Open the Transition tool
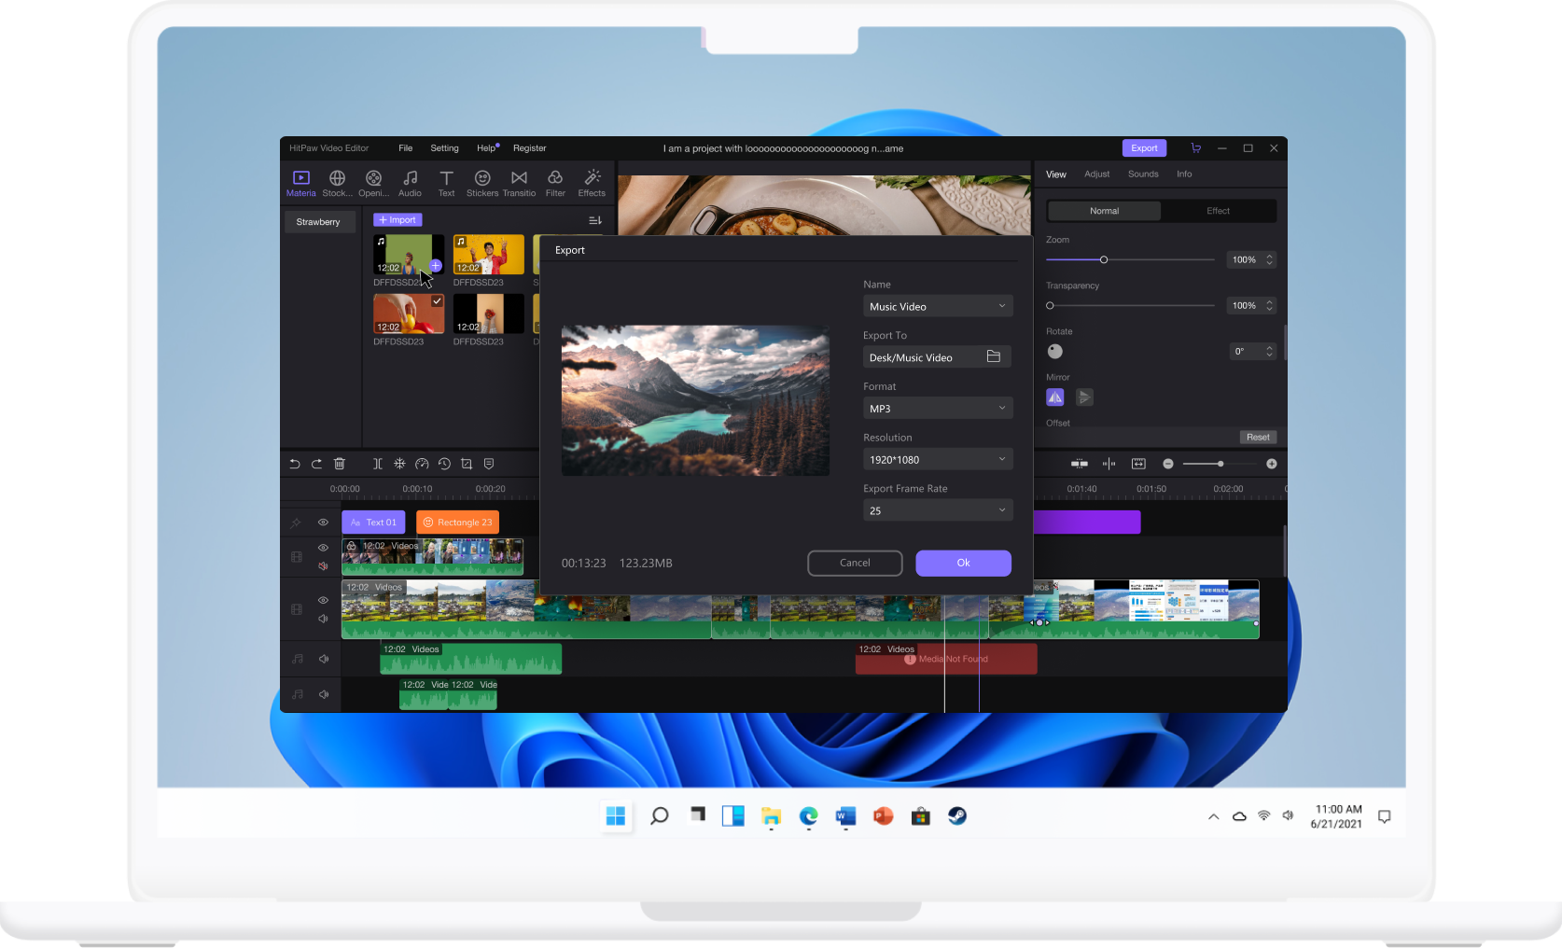The image size is (1562, 948). pyautogui.click(x=519, y=183)
